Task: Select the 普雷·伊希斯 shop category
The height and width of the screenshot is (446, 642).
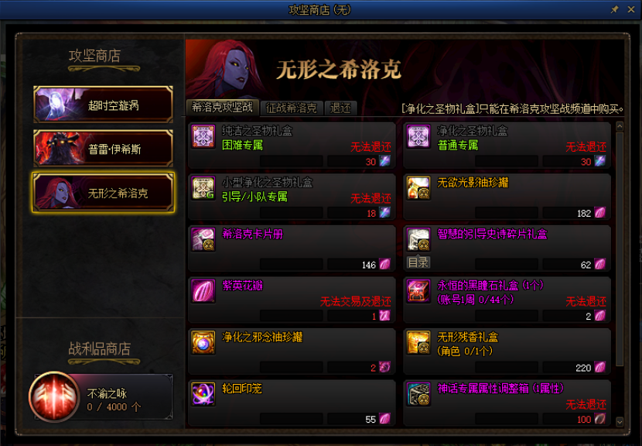Action: [103, 149]
